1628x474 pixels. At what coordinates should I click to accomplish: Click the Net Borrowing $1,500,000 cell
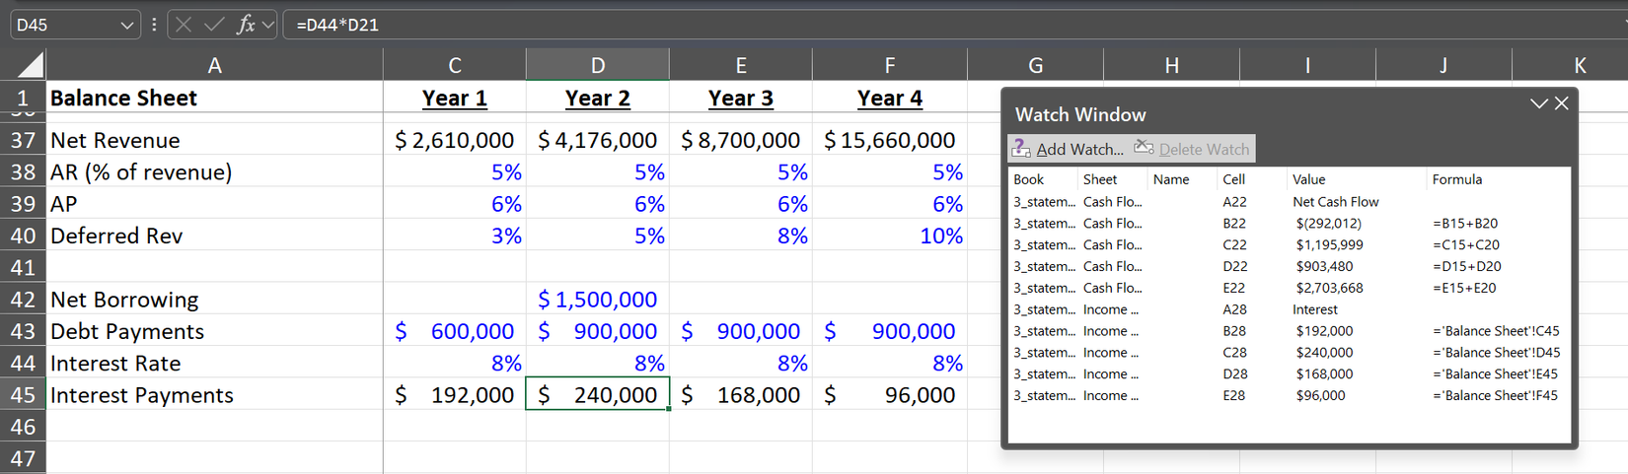click(597, 299)
